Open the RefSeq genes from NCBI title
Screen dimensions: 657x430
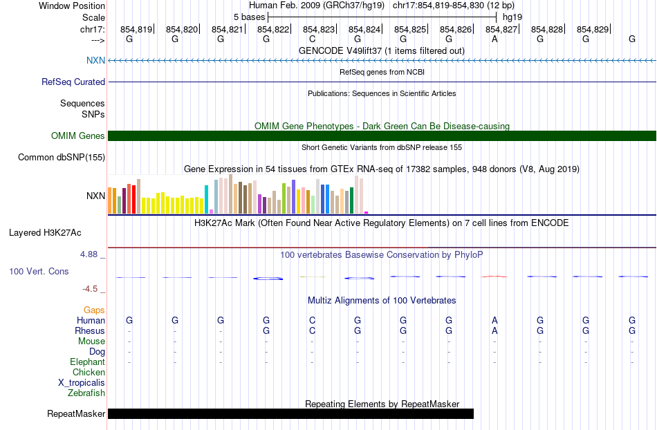pos(382,72)
